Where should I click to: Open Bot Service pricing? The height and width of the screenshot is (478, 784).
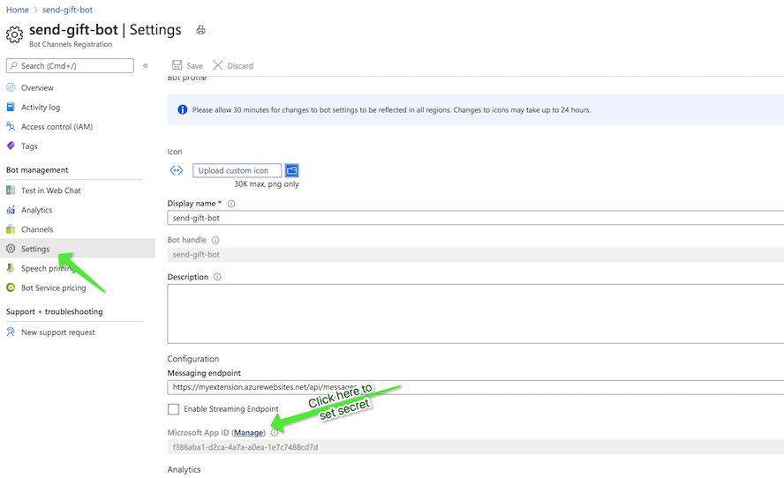(x=54, y=288)
